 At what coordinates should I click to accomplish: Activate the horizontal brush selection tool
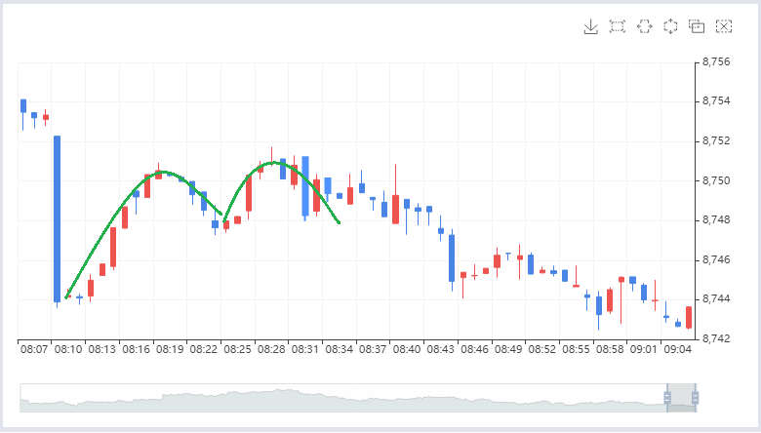(x=645, y=26)
